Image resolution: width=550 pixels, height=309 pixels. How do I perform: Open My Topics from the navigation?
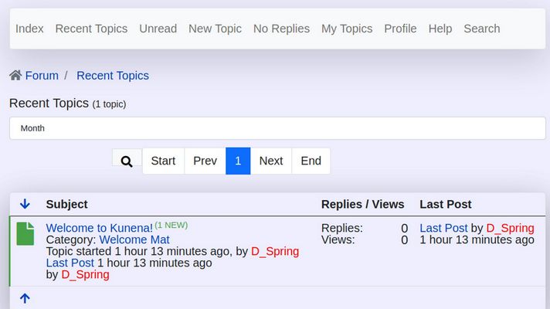coord(347,29)
